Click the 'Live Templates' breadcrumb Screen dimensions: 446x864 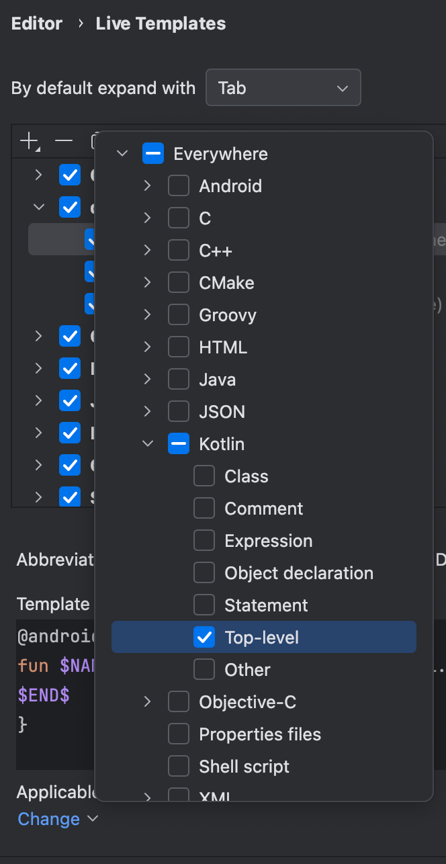pyautogui.click(x=161, y=24)
